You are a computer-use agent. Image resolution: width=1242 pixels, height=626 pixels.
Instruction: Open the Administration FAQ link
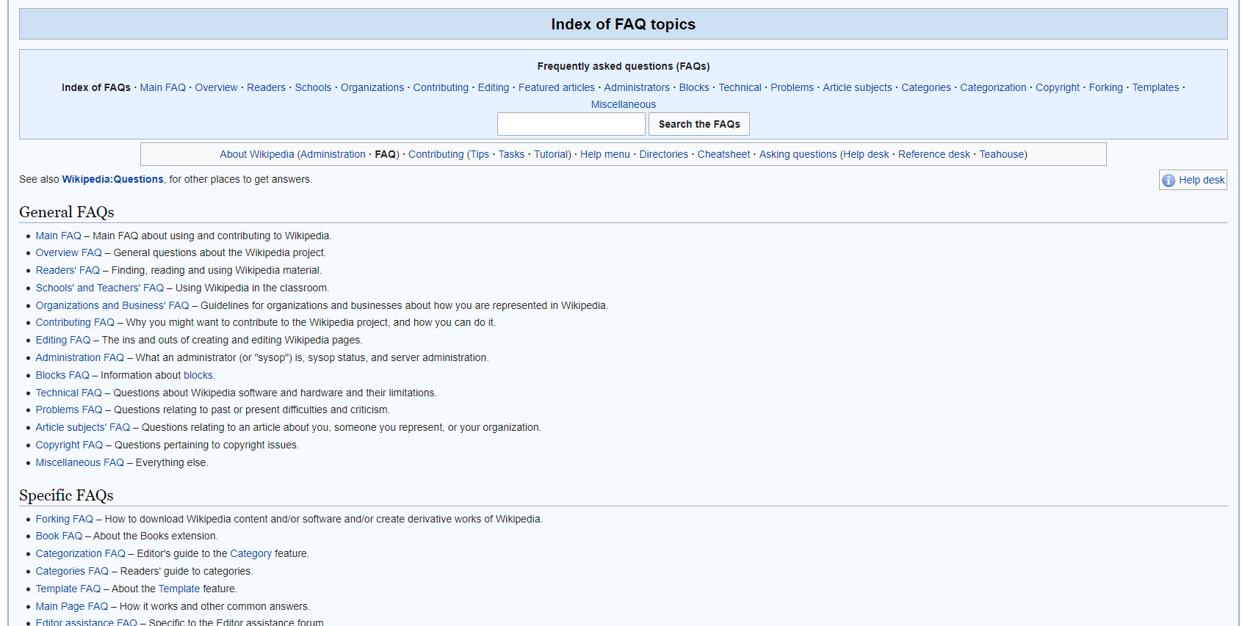[80, 357]
